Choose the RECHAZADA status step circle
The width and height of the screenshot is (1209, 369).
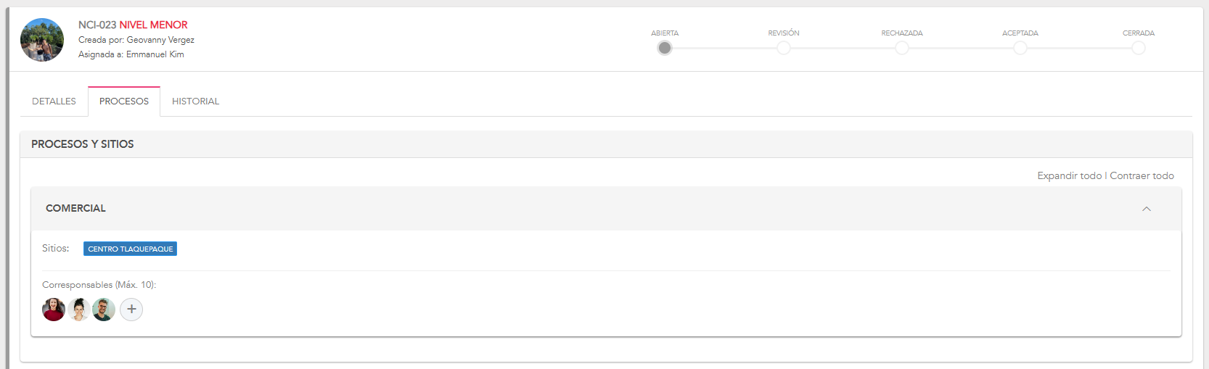tap(902, 48)
